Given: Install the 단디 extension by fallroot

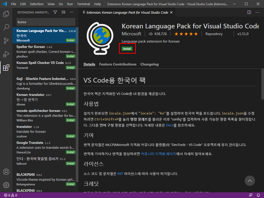Looking at the screenshot, I should pyautogui.click(x=70, y=163).
